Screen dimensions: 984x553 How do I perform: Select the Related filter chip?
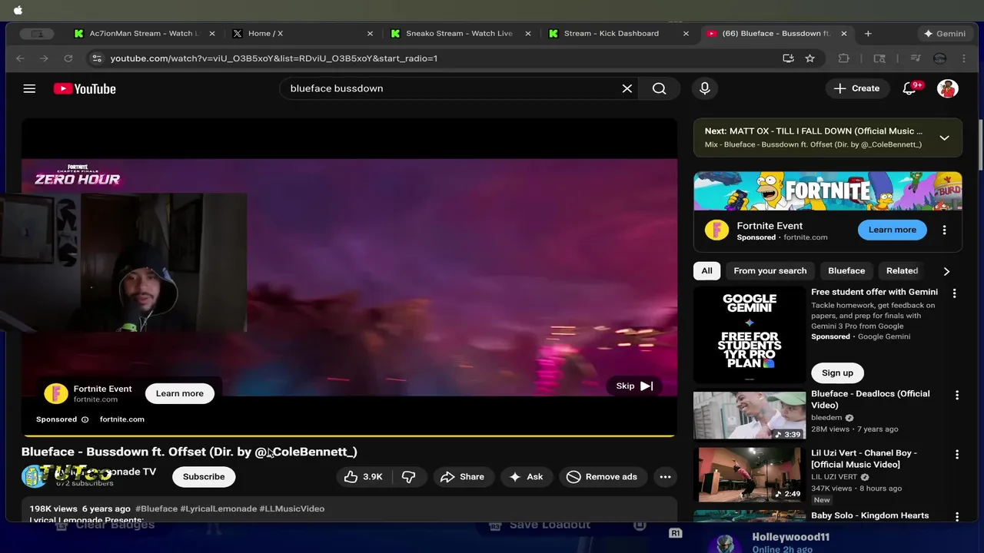902,271
